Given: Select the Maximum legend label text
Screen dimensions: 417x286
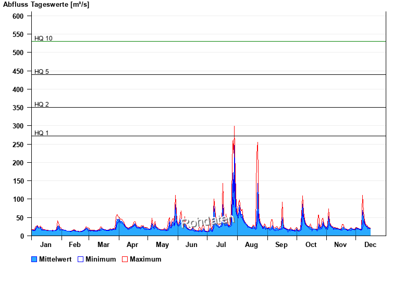Looking at the screenshot, I should coord(145,259).
